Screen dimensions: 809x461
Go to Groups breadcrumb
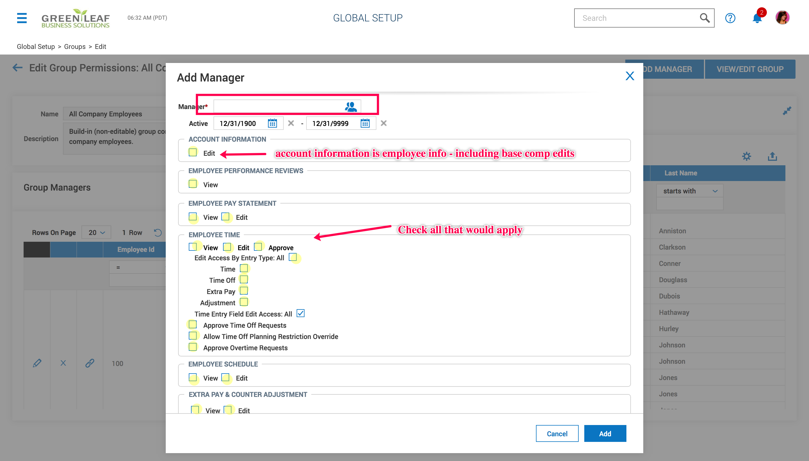[x=75, y=47]
